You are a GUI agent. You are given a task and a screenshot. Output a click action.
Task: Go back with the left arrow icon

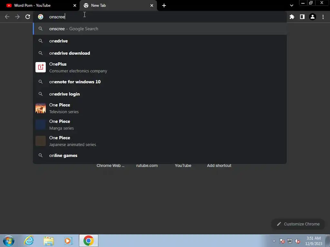point(7,17)
